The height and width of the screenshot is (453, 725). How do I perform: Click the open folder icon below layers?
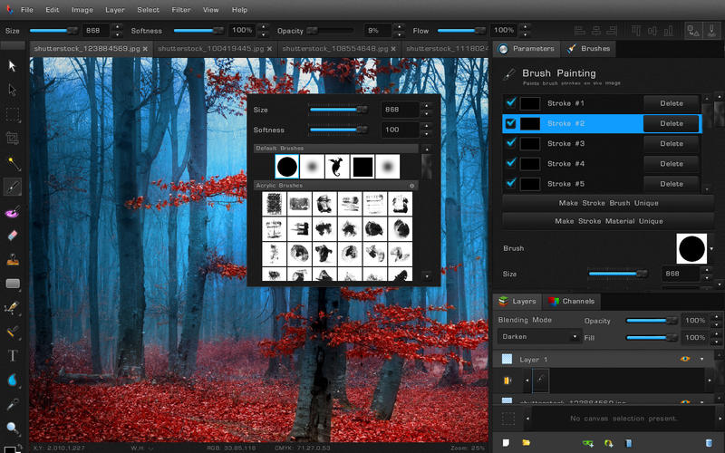click(526, 443)
